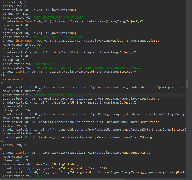This screenshot has width=192, height=180.
Task: Click the :L2 label definition
Action: point(3,141)
